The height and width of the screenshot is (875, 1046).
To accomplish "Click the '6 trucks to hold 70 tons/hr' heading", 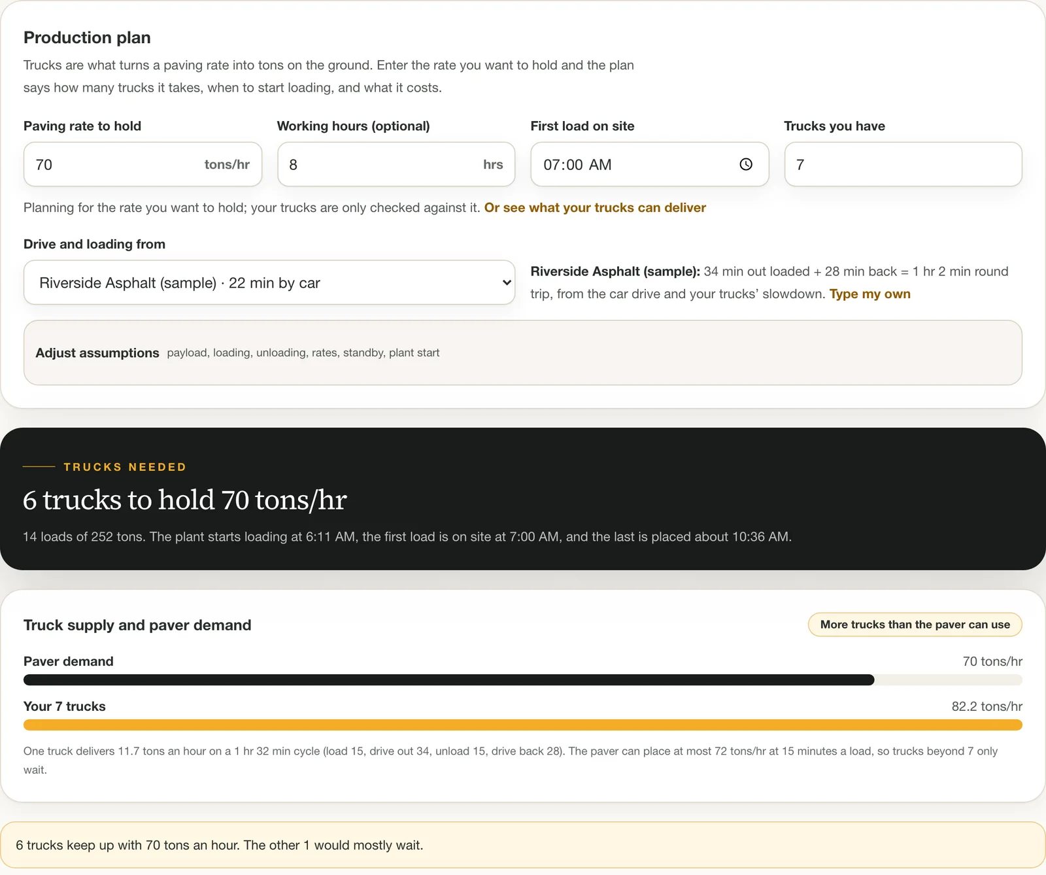I will click(x=185, y=500).
